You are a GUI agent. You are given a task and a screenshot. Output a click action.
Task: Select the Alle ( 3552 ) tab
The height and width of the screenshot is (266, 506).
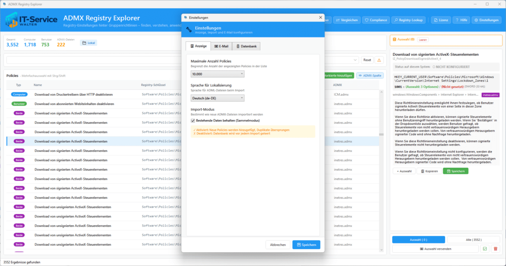click(473, 239)
